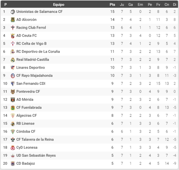Image resolution: width=179 pixels, height=170 pixels.
Task: Click the Di goal difference header
Action: point(174,5)
